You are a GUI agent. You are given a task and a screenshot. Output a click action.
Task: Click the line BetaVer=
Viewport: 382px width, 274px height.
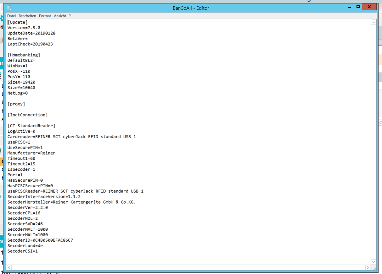[x=18, y=39]
